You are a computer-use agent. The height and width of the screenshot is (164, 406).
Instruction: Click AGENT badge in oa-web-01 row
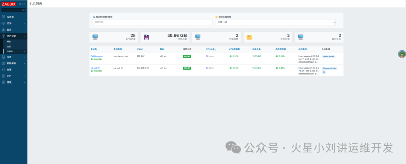click(x=187, y=68)
